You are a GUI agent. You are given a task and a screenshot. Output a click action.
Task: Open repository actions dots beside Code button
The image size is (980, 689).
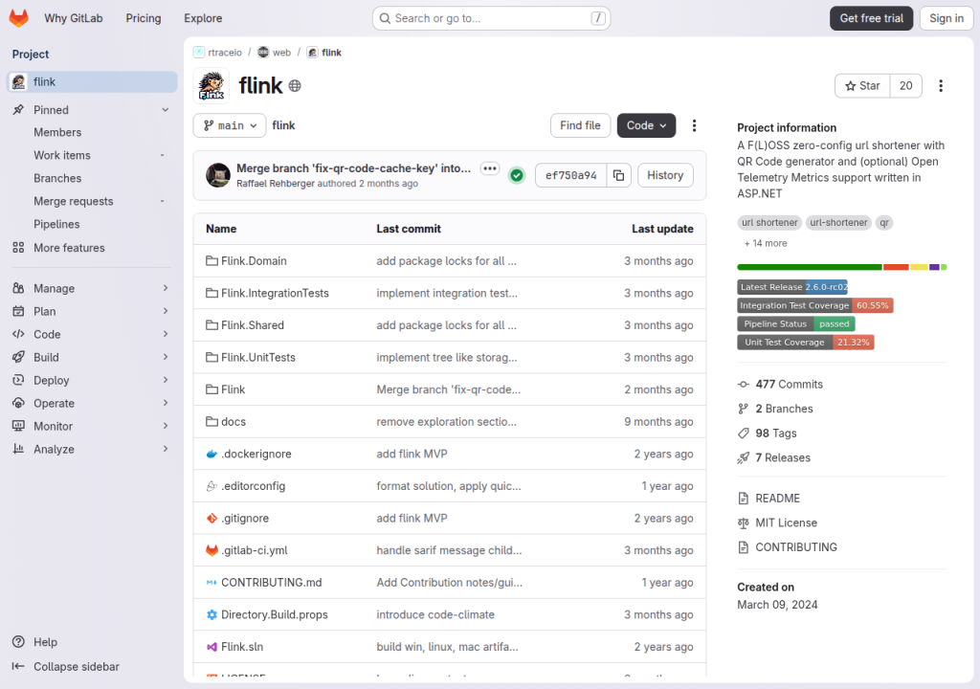tap(694, 125)
